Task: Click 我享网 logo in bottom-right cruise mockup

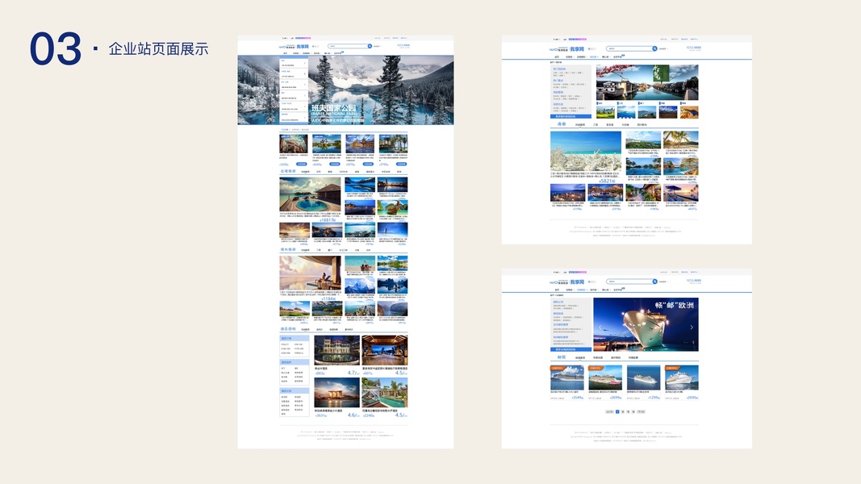Action: (x=577, y=282)
